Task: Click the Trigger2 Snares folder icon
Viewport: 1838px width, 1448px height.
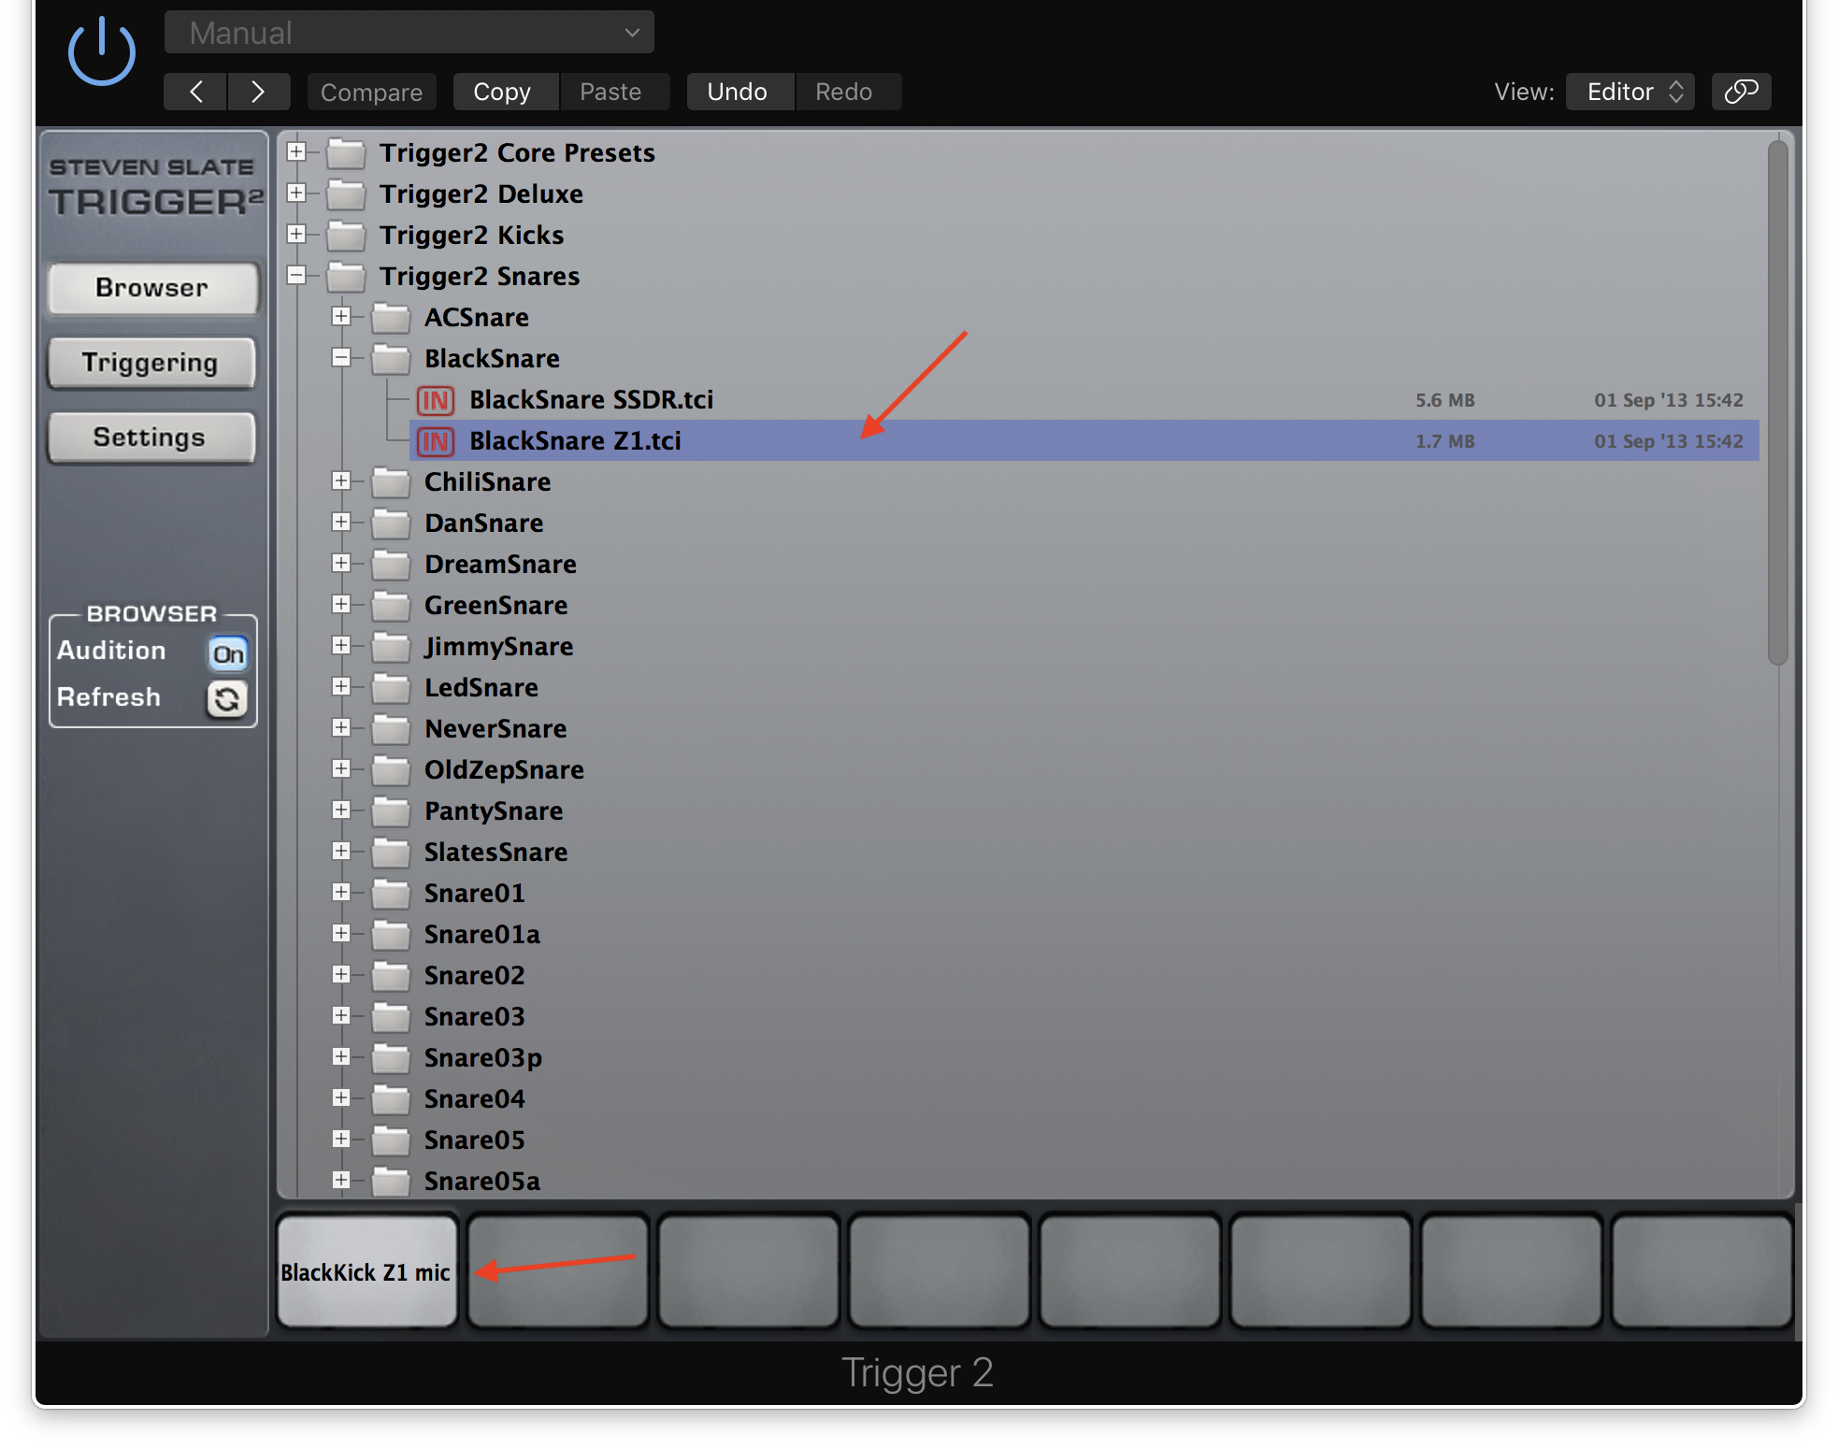Action: pos(346,276)
